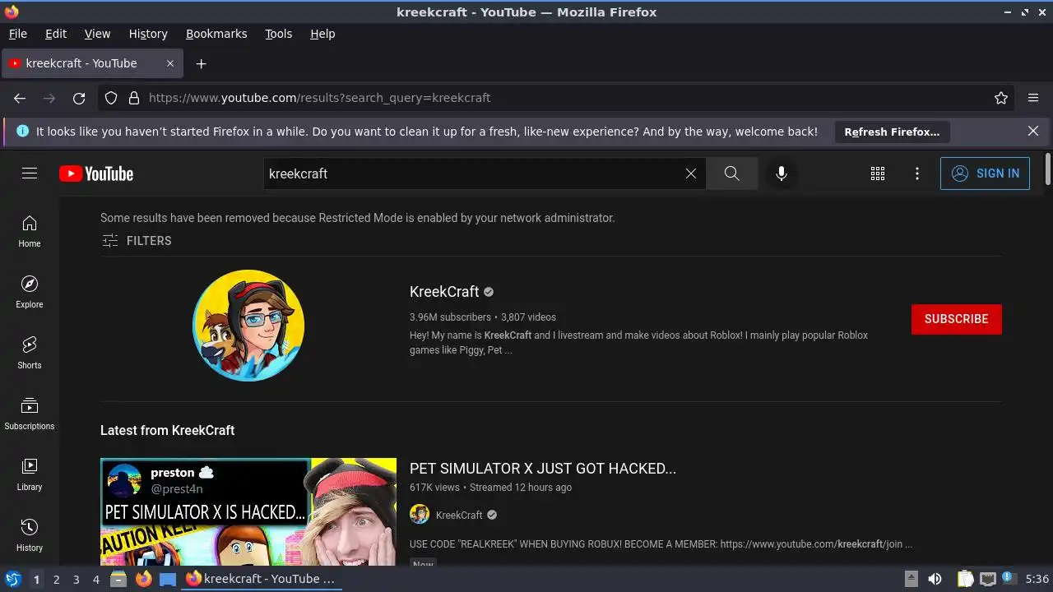Screen dimensions: 1053x592
Task: Open the Bookmarks menu
Action: click(216, 34)
